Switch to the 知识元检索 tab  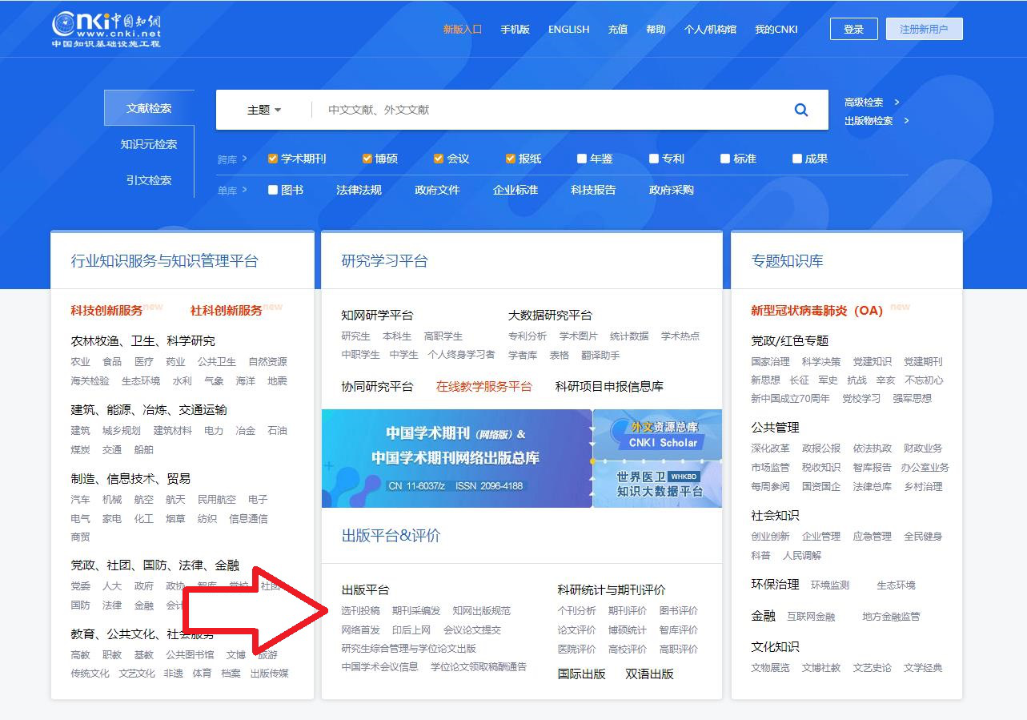tap(149, 144)
